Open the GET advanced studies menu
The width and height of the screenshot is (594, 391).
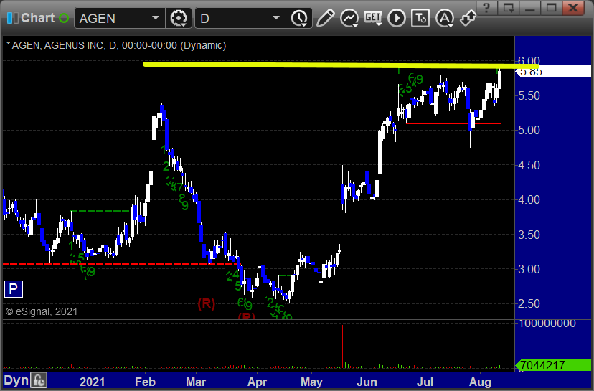(x=373, y=18)
